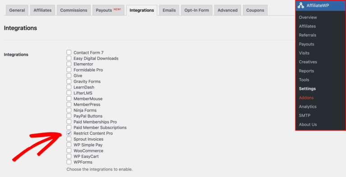Switch to the Opt-In Form tab
Image resolution: width=346 pixels, height=177 pixels.
[x=197, y=10]
